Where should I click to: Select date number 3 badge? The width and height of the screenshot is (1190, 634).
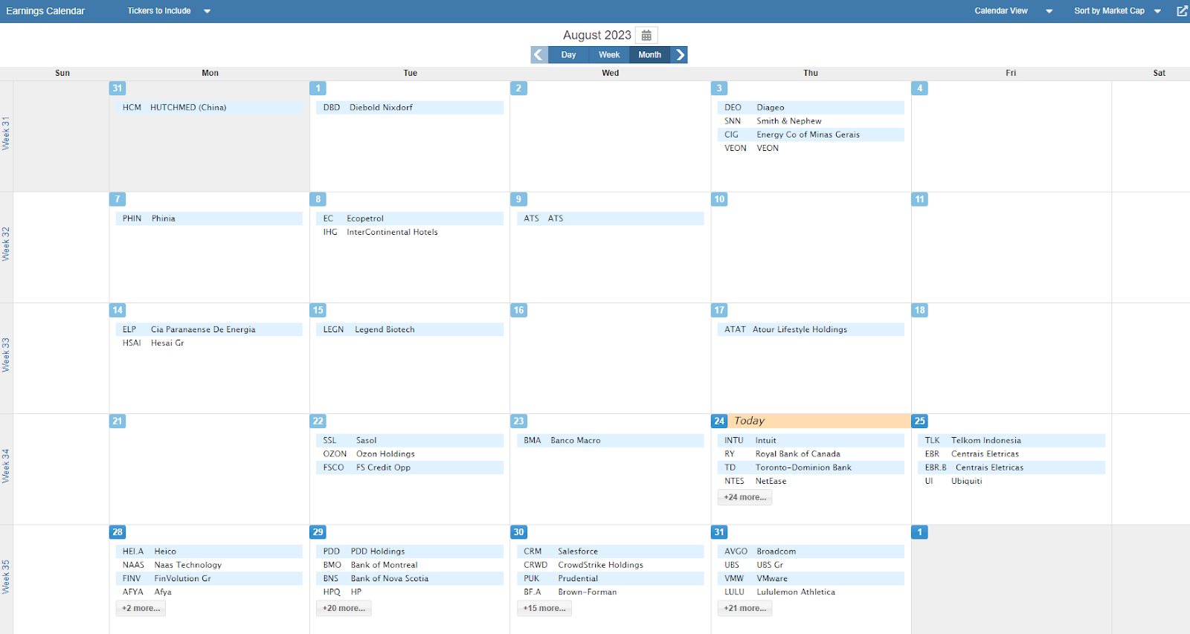719,88
